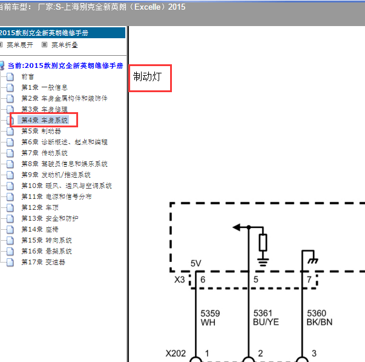Click the 制动灯 heading in the content pane
365x362 pixels.
[147, 77]
